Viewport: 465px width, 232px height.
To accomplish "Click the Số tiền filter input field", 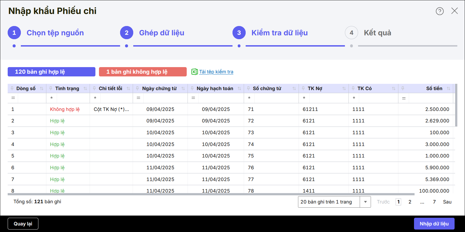I will point(431,98).
